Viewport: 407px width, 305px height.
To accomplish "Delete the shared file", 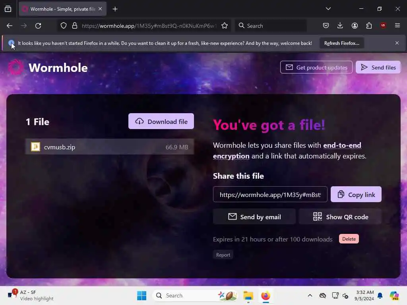I will tap(349, 239).
